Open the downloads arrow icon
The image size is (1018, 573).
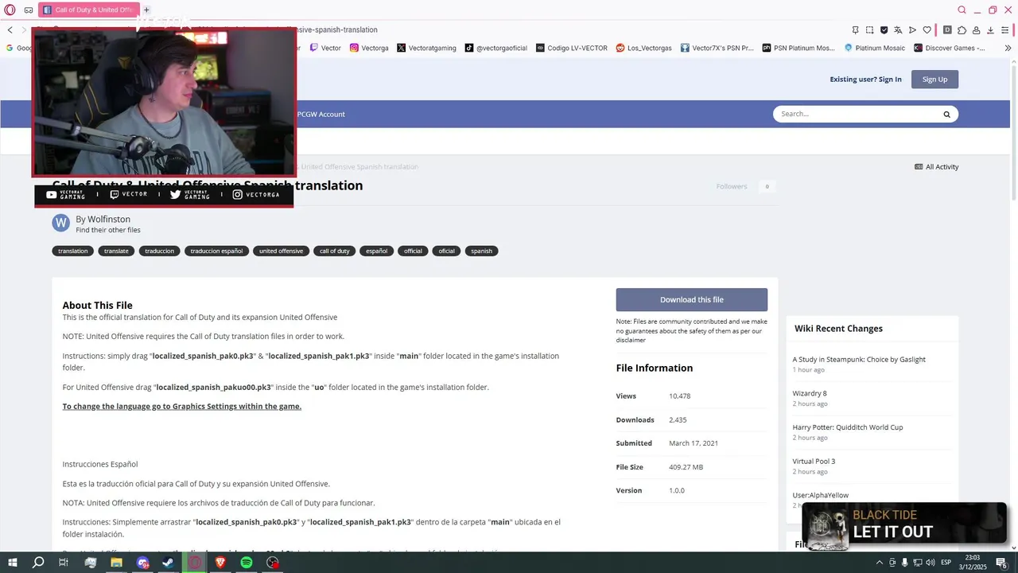[990, 30]
